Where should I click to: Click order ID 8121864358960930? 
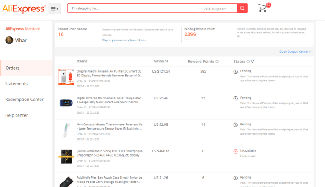pyautogui.click(x=99, y=107)
